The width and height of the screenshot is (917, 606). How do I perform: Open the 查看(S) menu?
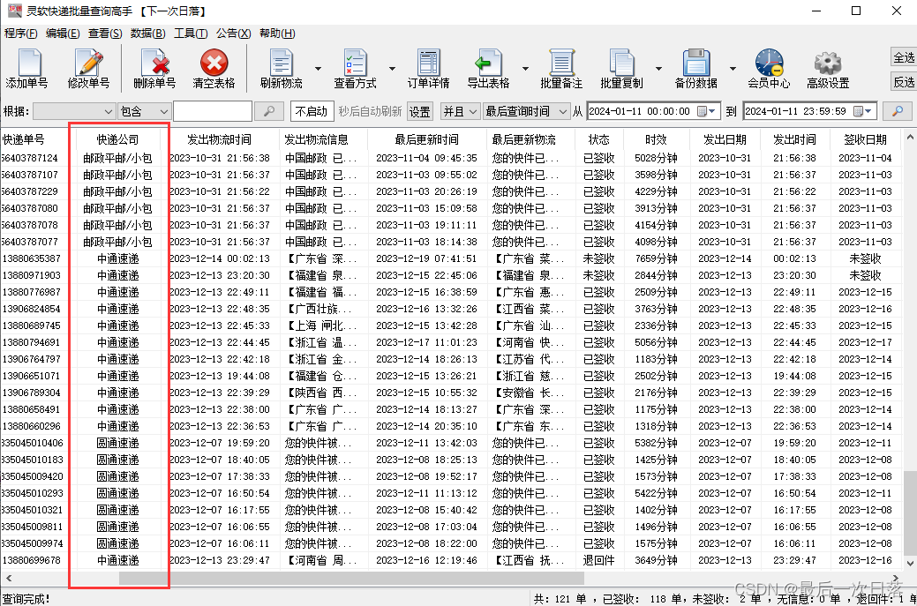point(105,34)
